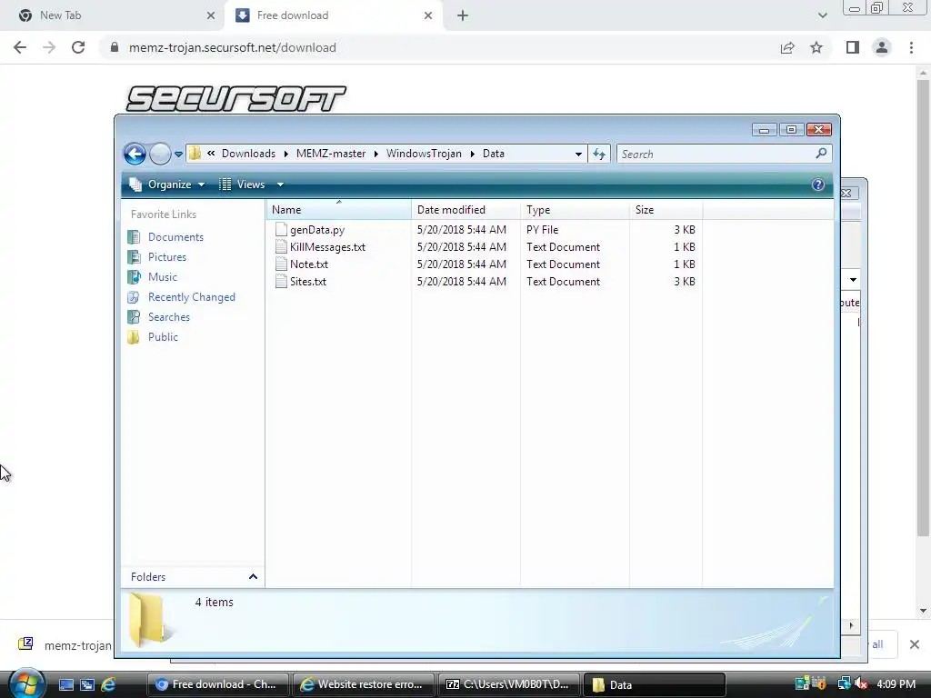Open Chrome tab search chevron
Image resolution: width=931 pixels, height=698 pixels.
822,15
